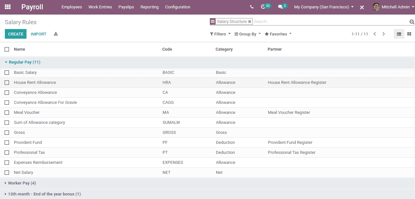
Task: Click House Rent Allowance Register cell
Action: pyautogui.click(x=297, y=83)
